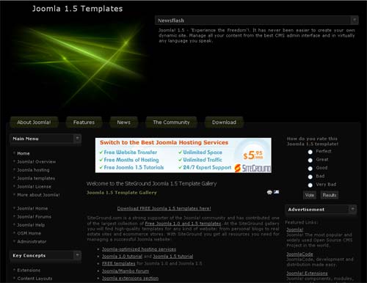
Task: Click the Joomla! Help link
Action: 31,225
